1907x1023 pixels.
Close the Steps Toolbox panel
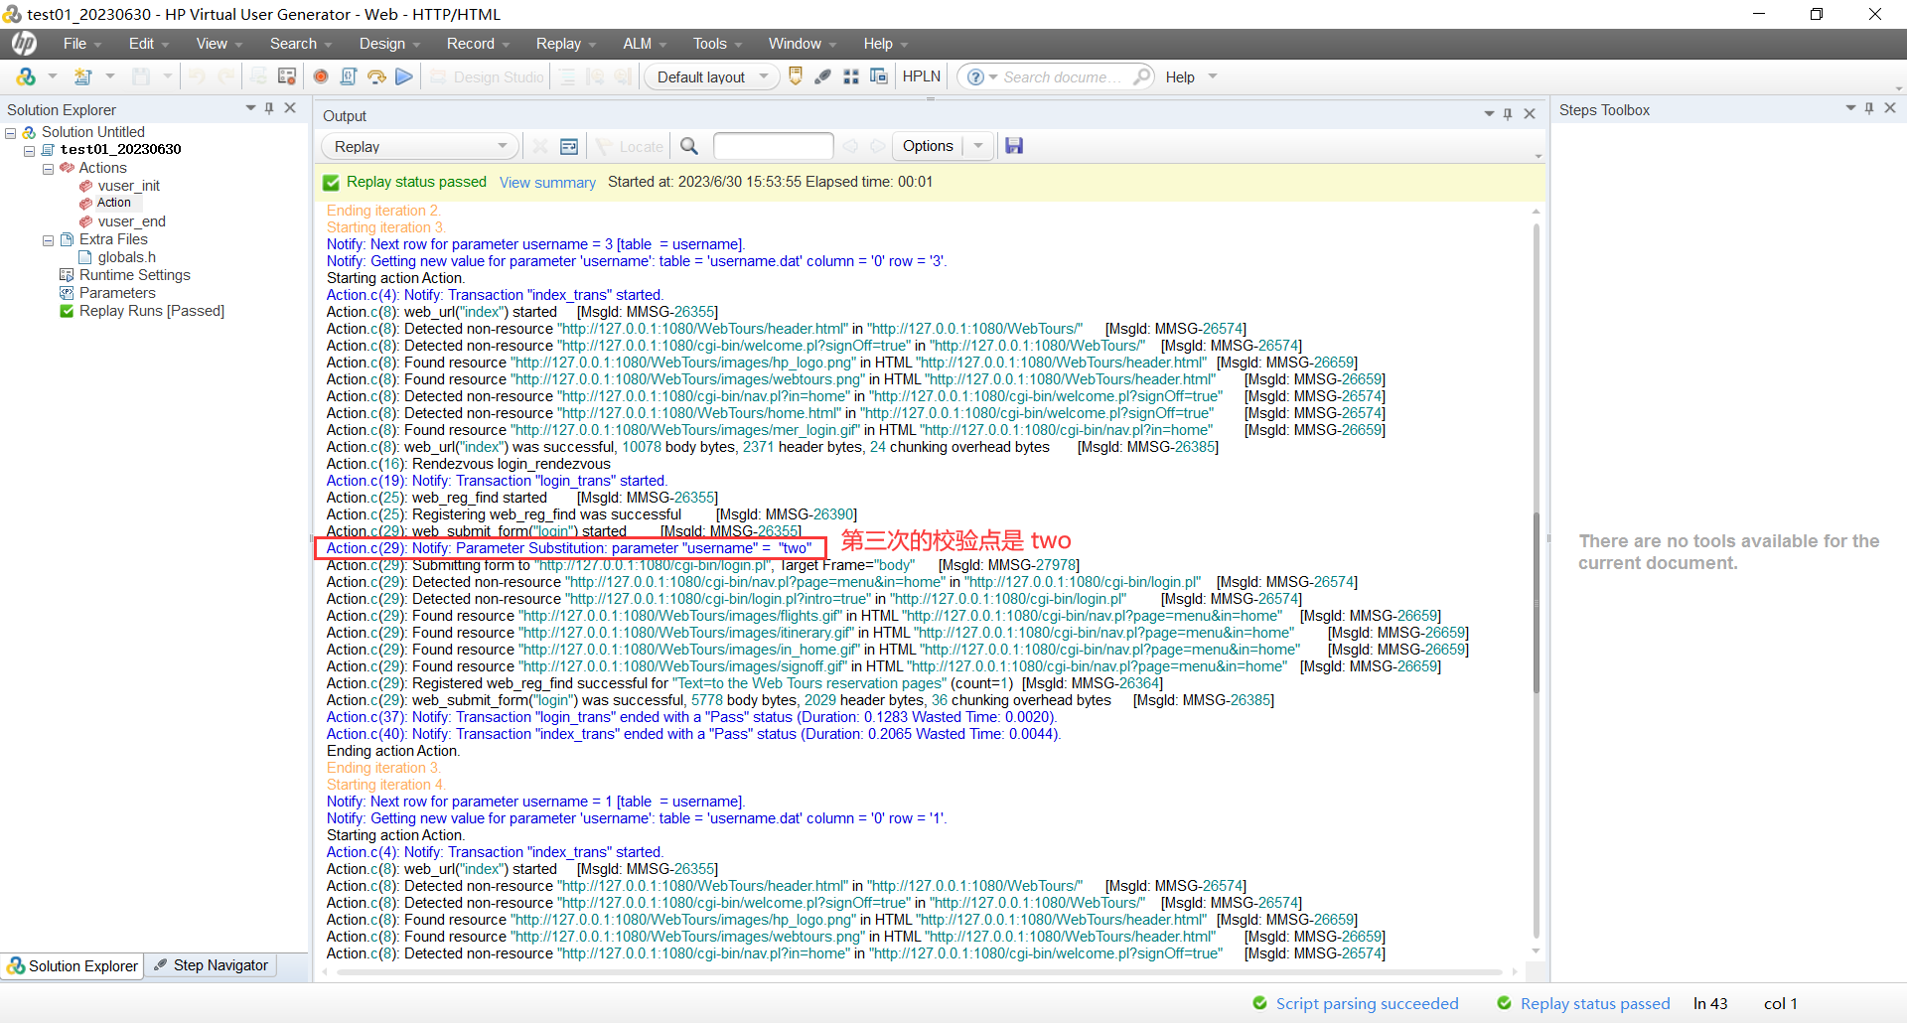1890,108
